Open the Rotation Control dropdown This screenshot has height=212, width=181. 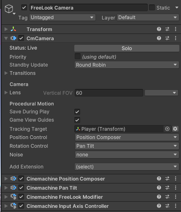coord(127,146)
